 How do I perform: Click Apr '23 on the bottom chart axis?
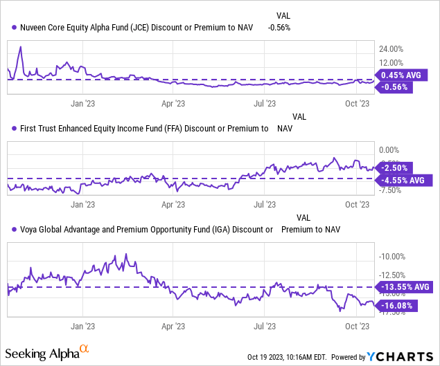coord(173,324)
